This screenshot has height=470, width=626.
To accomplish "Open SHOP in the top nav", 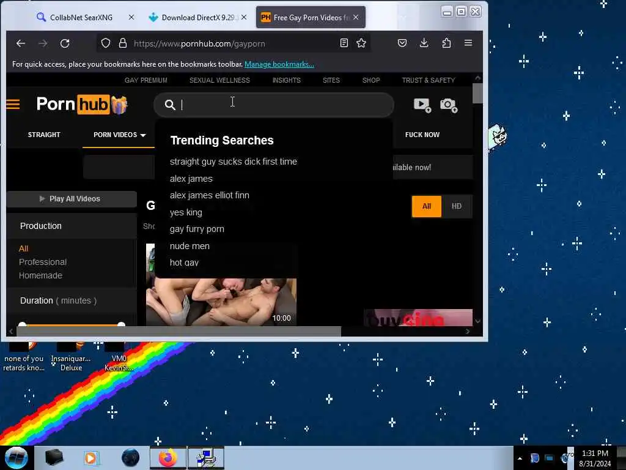I will point(371,80).
